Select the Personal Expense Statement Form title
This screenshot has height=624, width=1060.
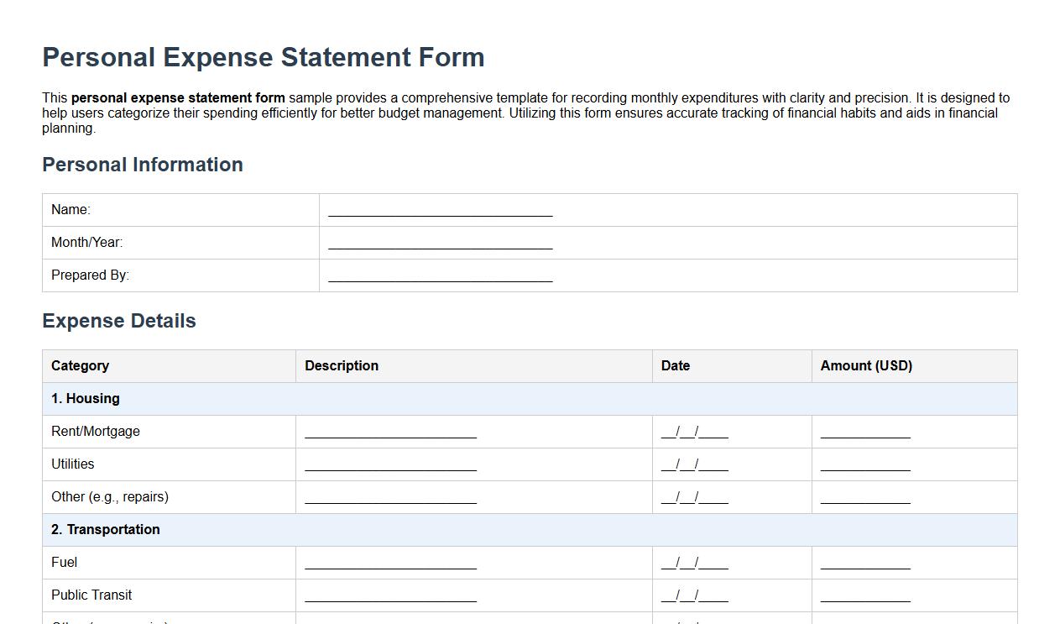click(x=264, y=57)
